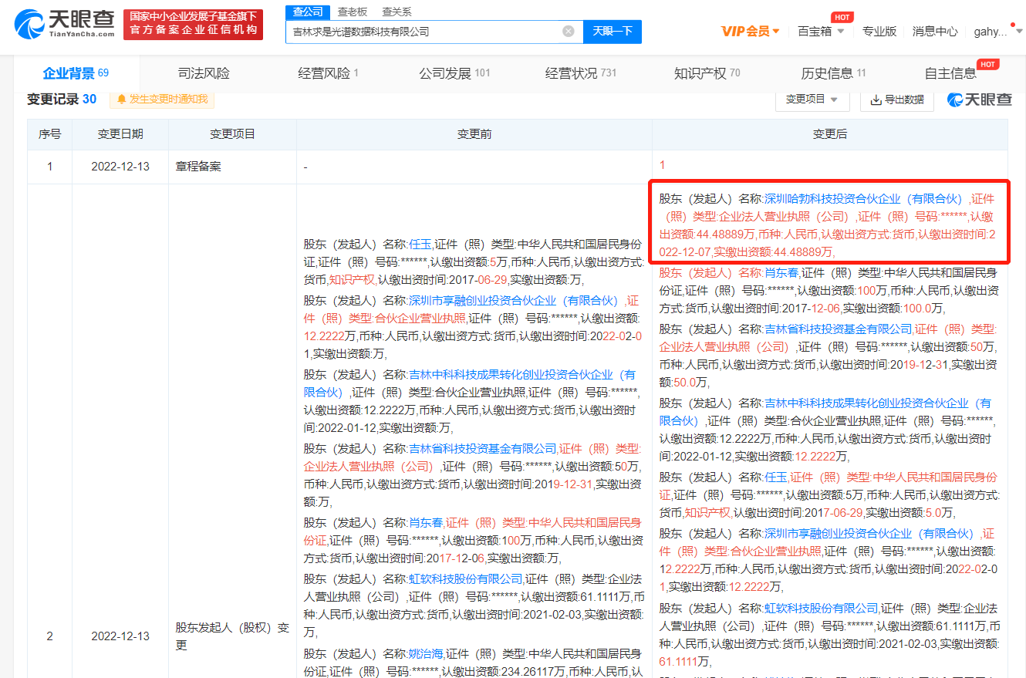The width and height of the screenshot is (1026, 678).
Task: Open the 变更项目 filter dropdown
Action: 812,100
